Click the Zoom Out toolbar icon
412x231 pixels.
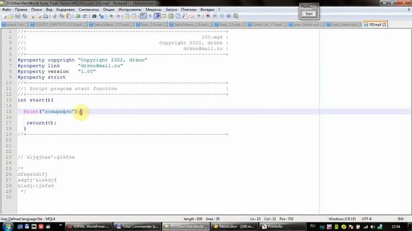click(x=118, y=16)
